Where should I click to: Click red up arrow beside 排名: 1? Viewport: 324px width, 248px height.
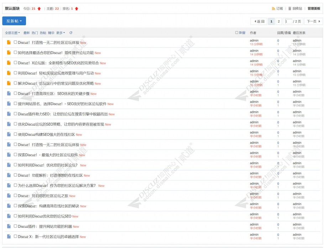click(77, 9)
